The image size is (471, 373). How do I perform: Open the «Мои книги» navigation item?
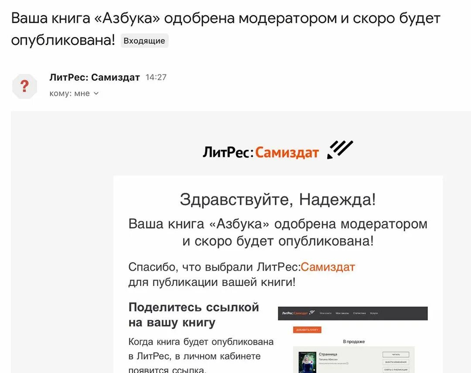tap(325, 313)
